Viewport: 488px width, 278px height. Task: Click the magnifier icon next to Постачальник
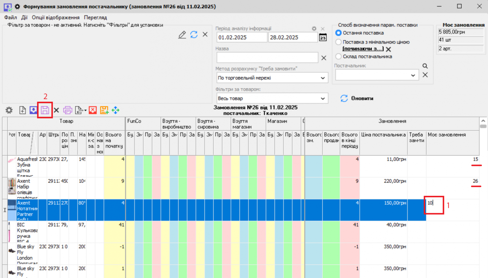coord(425,66)
